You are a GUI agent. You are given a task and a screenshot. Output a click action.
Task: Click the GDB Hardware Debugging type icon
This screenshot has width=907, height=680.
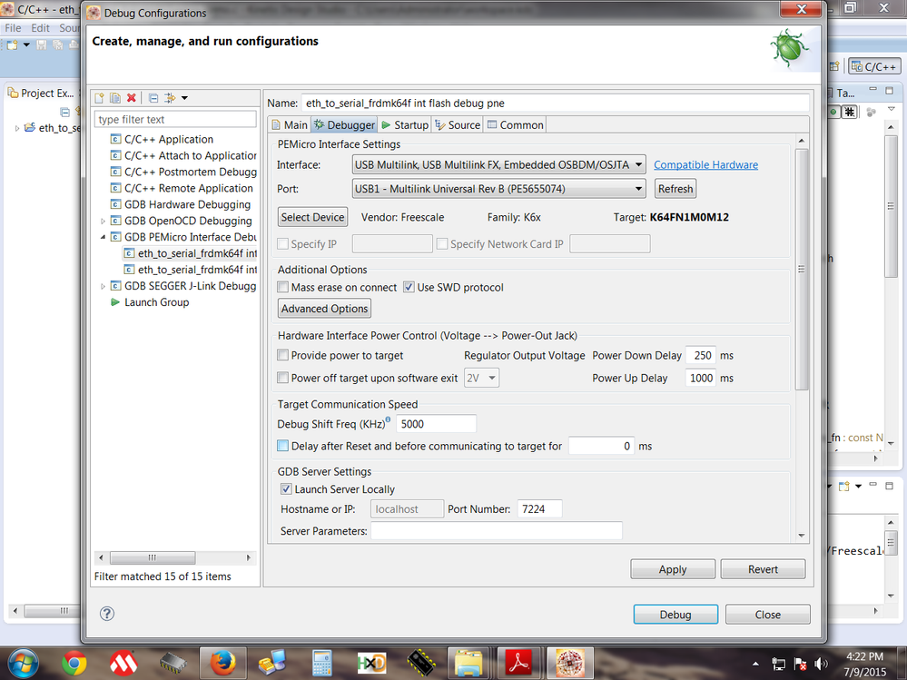115,204
